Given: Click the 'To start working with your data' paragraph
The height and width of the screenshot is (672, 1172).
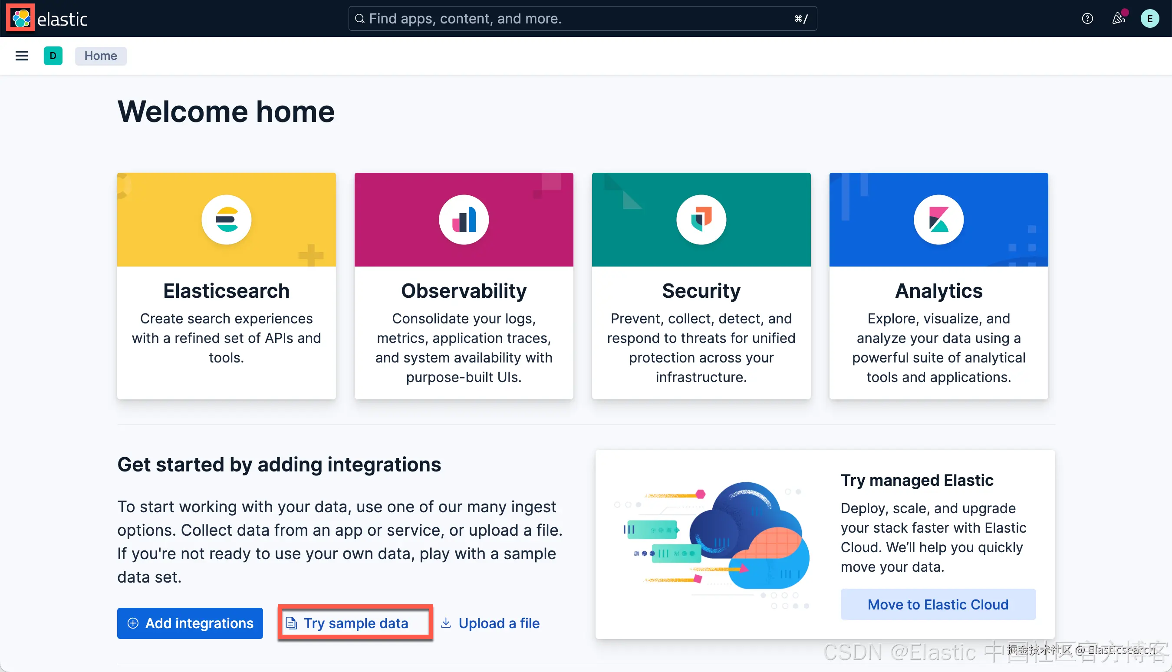Looking at the screenshot, I should tap(340, 542).
